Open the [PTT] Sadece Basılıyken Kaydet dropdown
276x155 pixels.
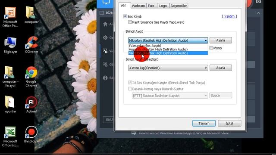click(170, 96)
